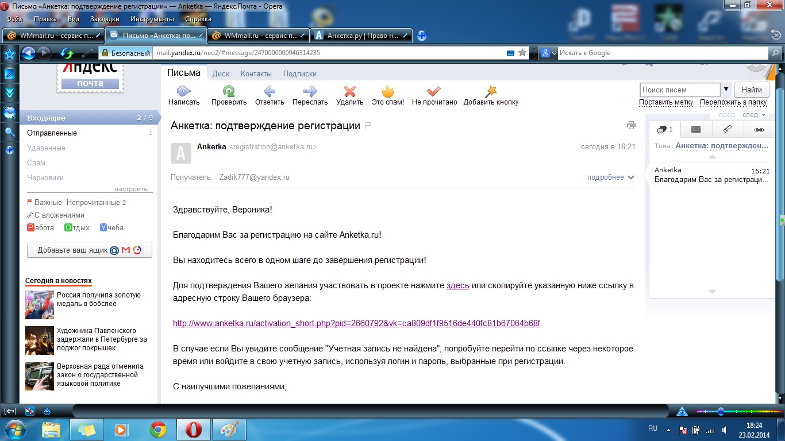The width and height of the screenshot is (785, 441).
Task: Open the Opera history clock panel
Action: (x=9, y=113)
